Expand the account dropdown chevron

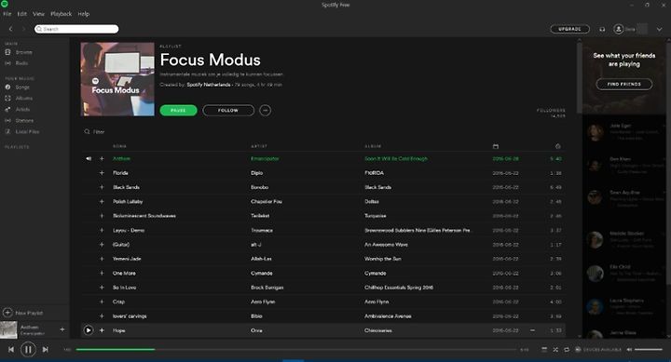pos(659,29)
